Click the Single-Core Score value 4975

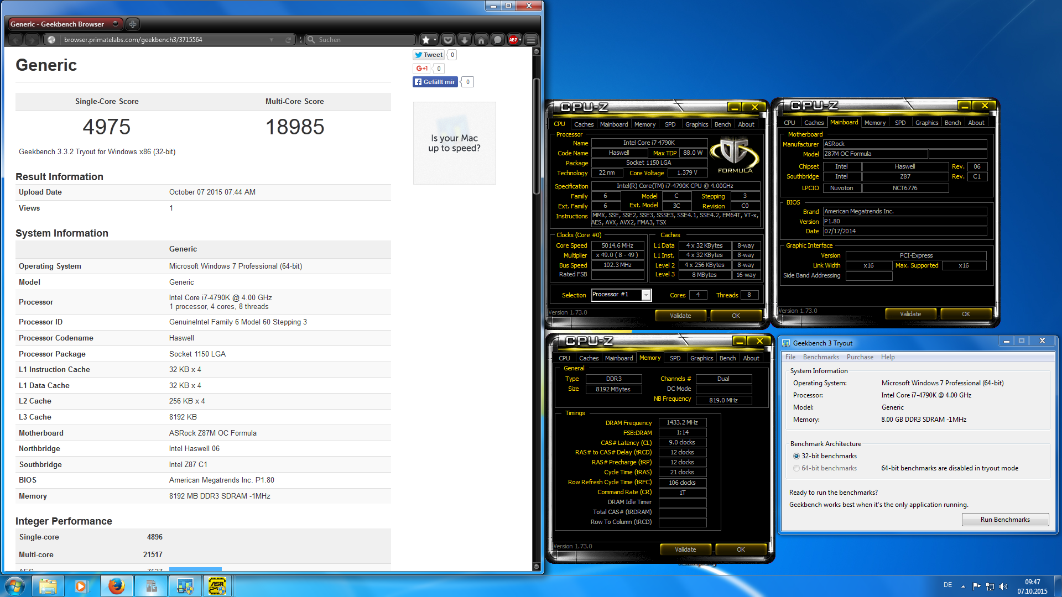click(x=106, y=127)
